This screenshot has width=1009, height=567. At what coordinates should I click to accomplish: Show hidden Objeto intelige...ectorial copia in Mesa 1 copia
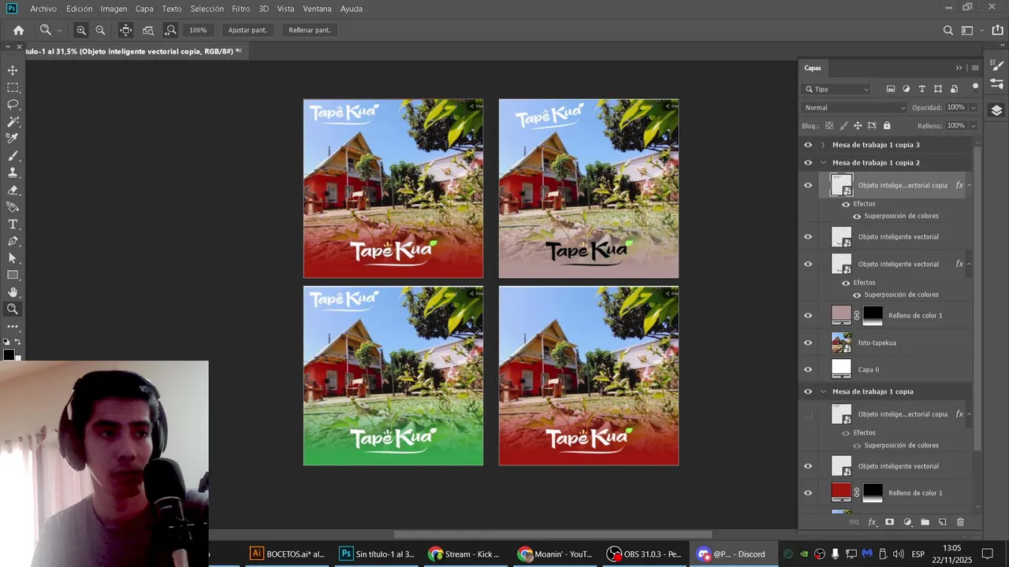coord(807,414)
